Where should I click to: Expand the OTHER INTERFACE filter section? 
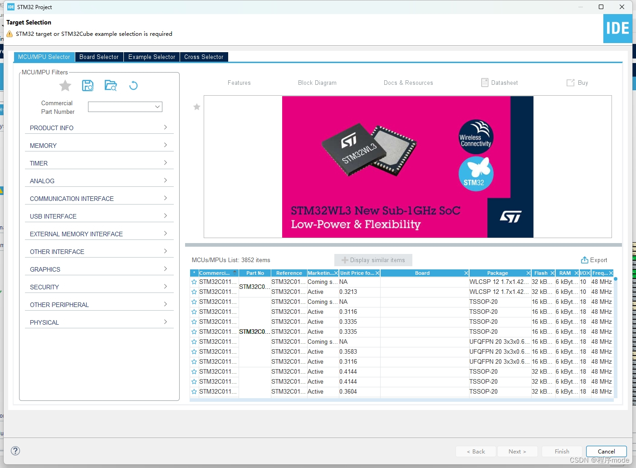click(x=99, y=252)
